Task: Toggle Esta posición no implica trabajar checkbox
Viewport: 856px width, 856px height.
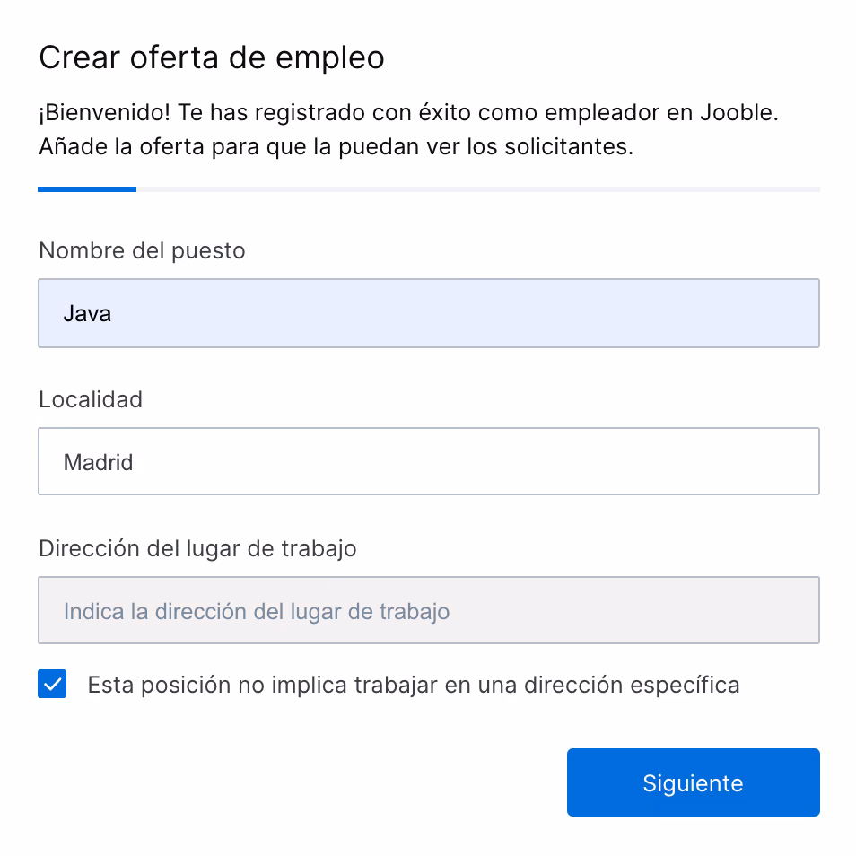Action: [x=52, y=684]
